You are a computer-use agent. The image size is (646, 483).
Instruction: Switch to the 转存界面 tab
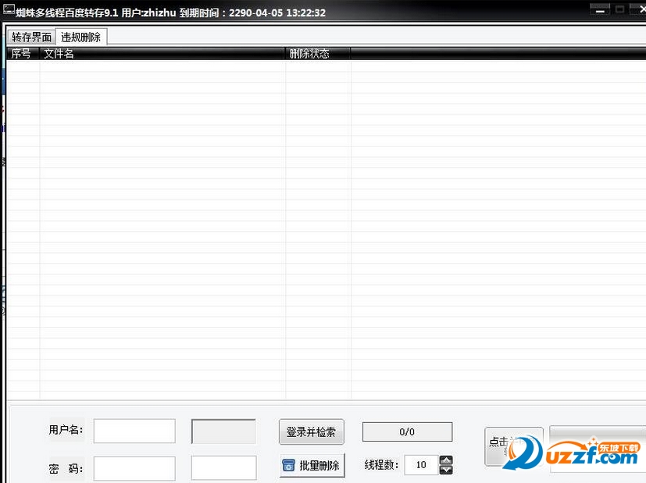coord(31,37)
